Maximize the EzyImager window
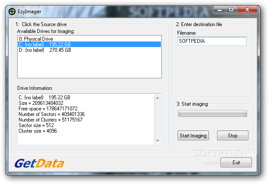Image resolution: width=269 pixels, height=184 pixels. (231, 10)
